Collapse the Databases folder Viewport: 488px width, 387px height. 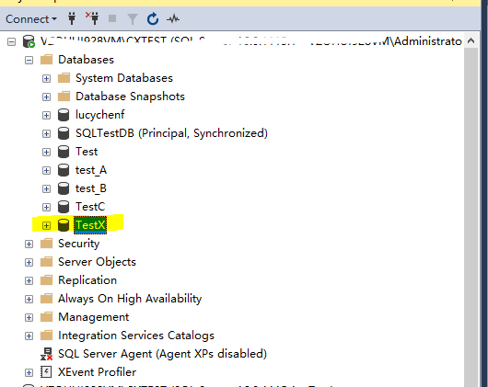[29, 60]
